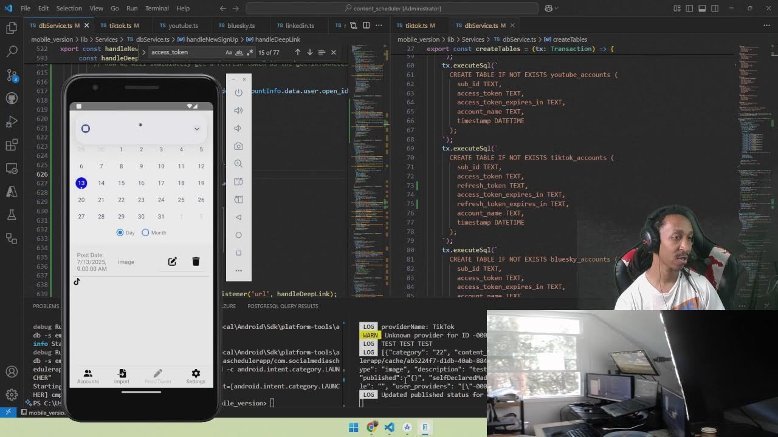Screen dimensions: 778x437
Task: Open the Accounts menu in the activity bar
Action: point(12,371)
